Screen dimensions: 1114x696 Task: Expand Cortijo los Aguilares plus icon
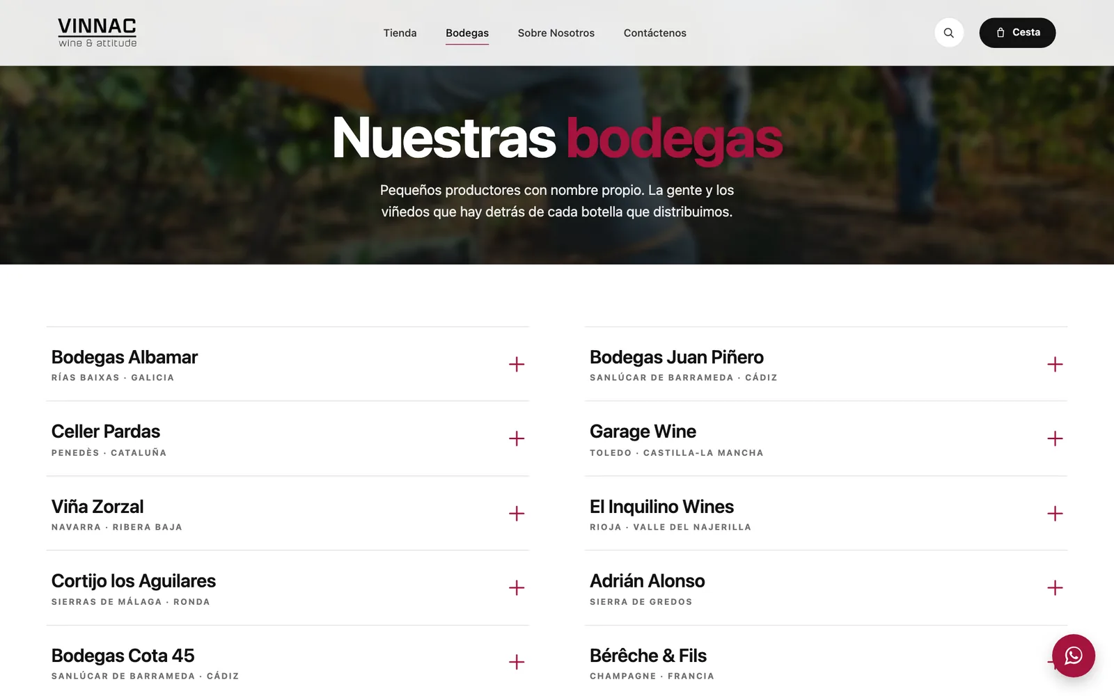click(x=517, y=588)
